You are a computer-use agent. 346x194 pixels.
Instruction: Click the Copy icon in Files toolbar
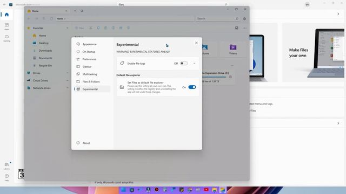(x=98, y=28)
